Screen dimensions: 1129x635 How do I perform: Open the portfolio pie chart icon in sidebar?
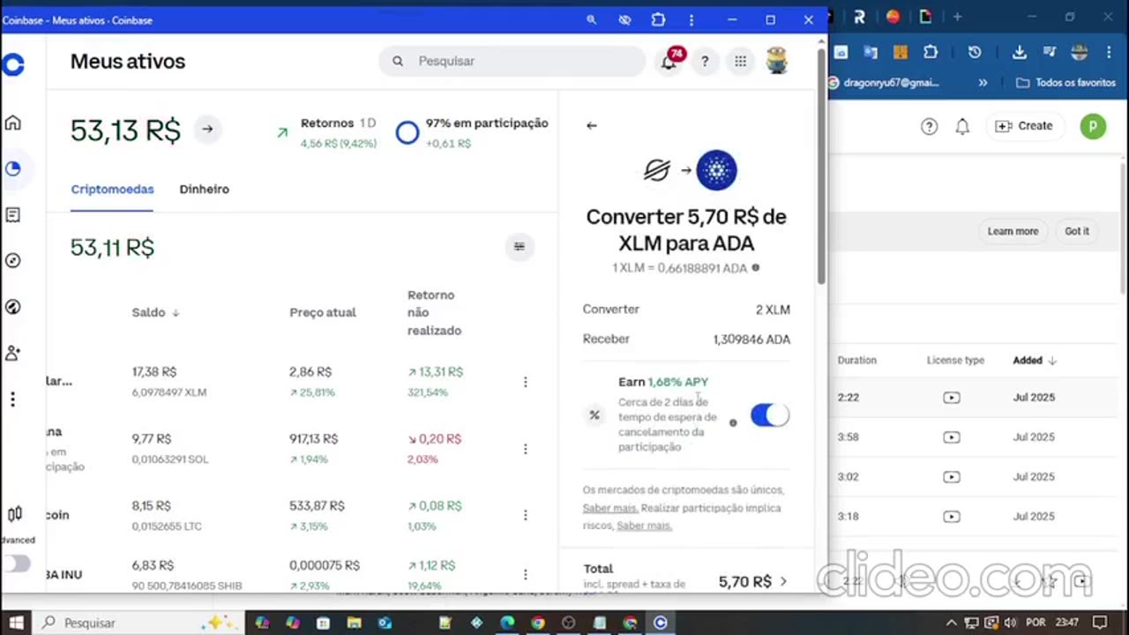point(13,169)
